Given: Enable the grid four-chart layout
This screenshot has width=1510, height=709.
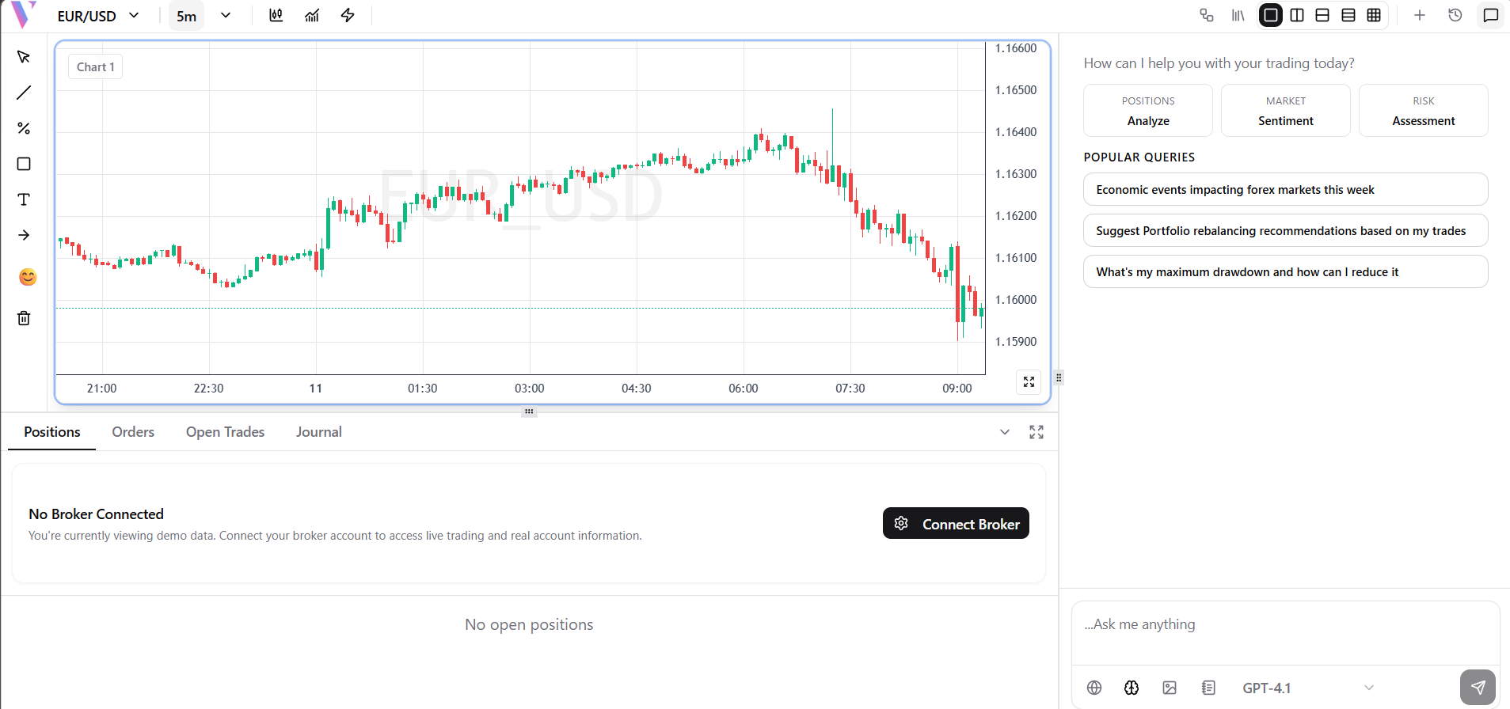Looking at the screenshot, I should coord(1374,16).
